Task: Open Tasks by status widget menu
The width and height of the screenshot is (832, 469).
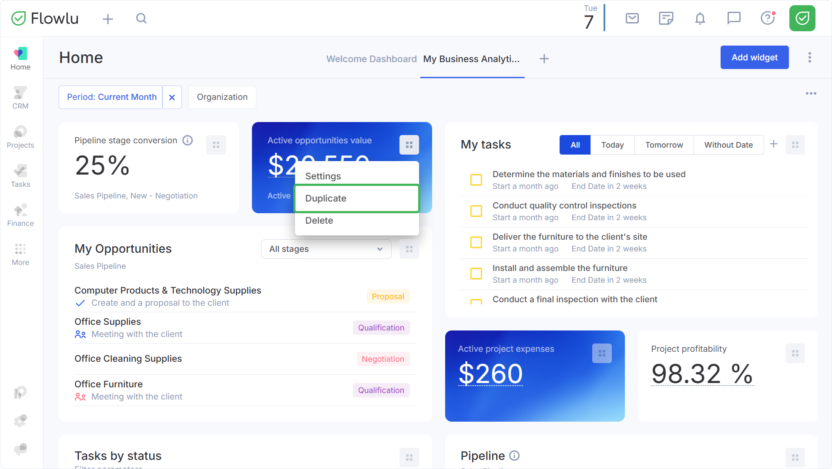Action: coord(409,458)
